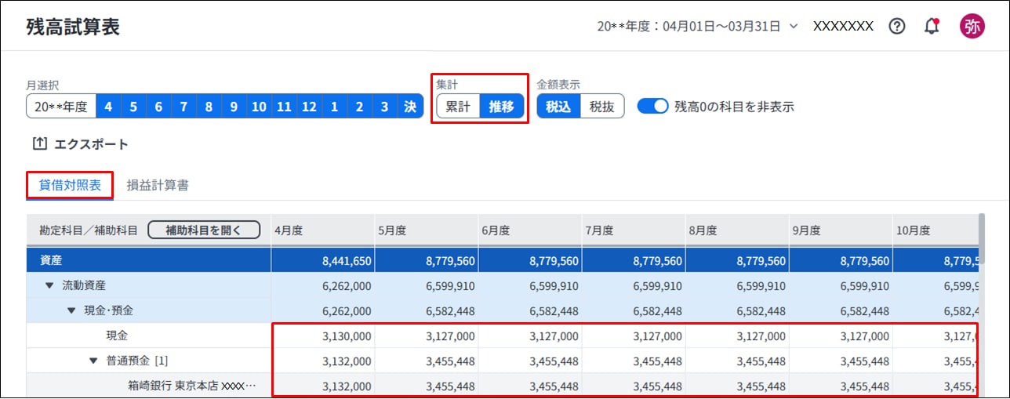The height and width of the screenshot is (399, 1010).
Task: Select month 5 in month selector
Action: tap(133, 107)
